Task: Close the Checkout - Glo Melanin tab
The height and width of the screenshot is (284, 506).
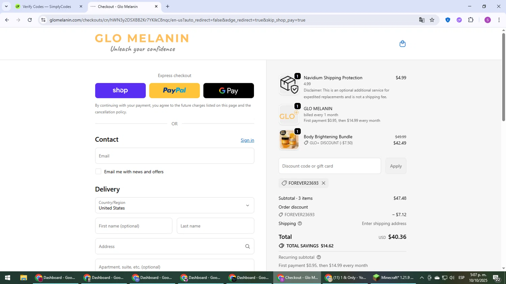Action: pyautogui.click(x=156, y=6)
